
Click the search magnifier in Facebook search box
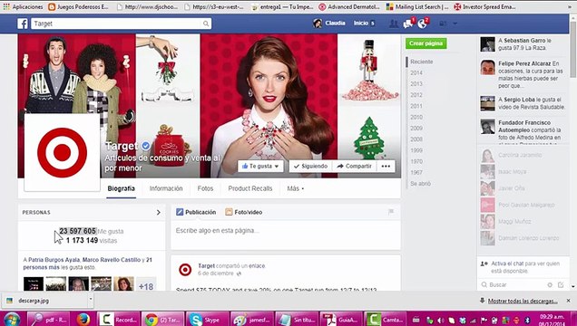click(206, 24)
